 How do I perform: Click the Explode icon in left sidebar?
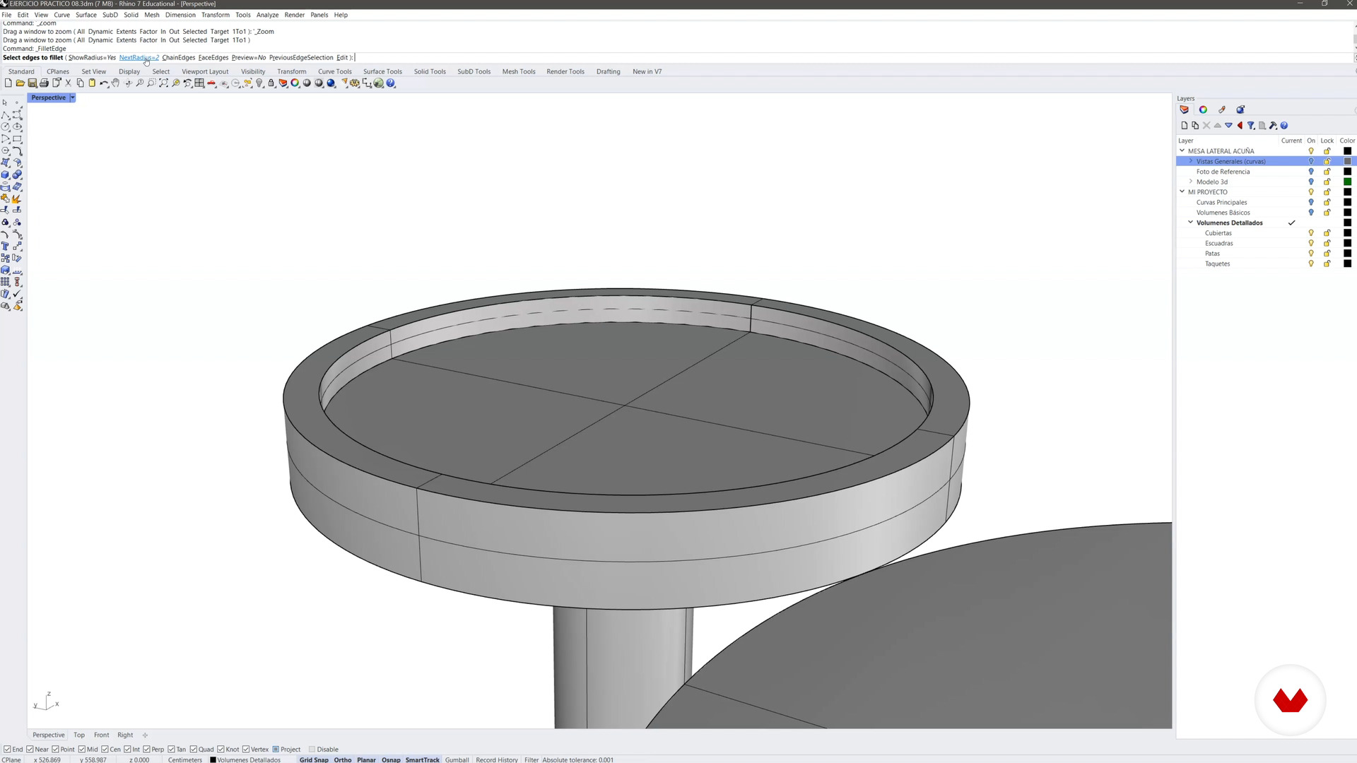(18, 199)
